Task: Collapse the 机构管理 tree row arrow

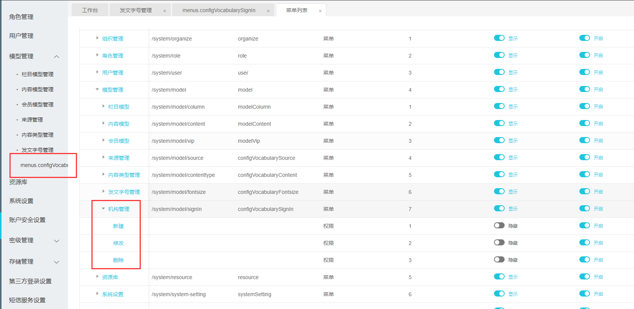Action: (103, 209)
